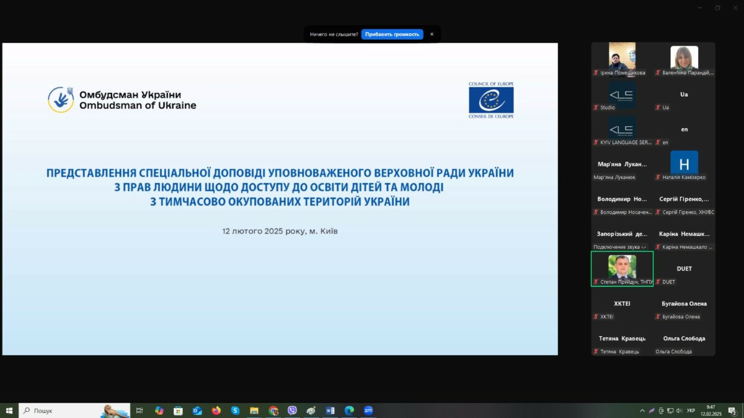Image resolution: width=744 pixels, height=418 pixels.
Task: Click the 'Прибавить громкость' button
Action: coord(392,34)
